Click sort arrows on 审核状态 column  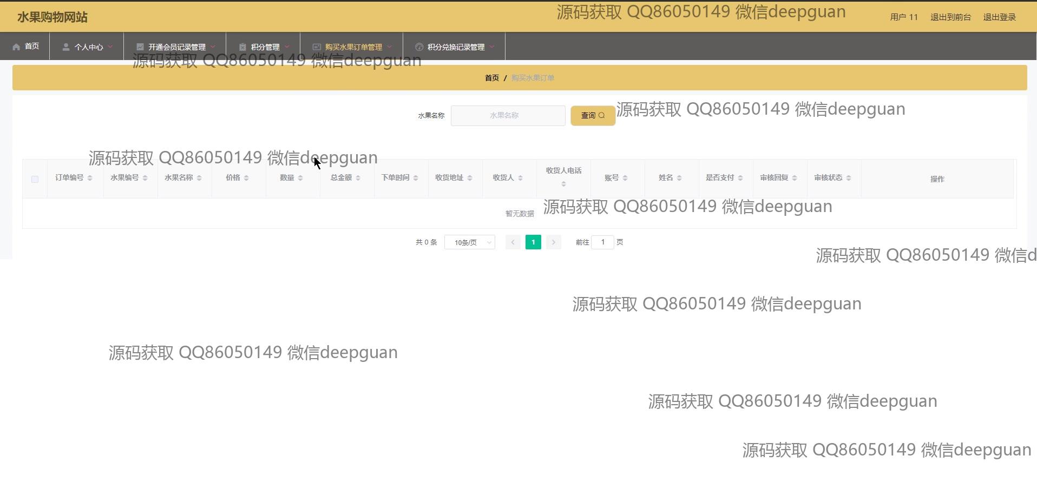click(849, 178)
